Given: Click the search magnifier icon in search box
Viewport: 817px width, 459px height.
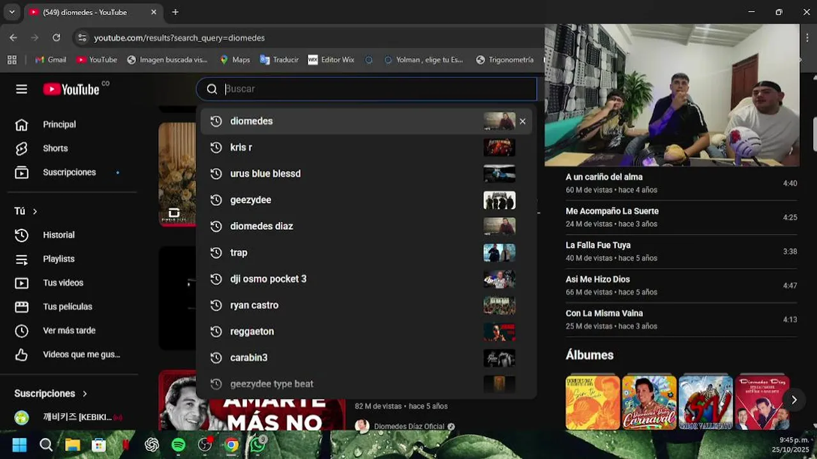Looking at the screenshot, I should point(212,89).
